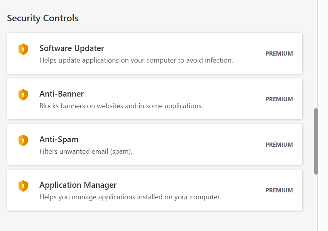
Task: Click the Software Updater shield lock icon
Action: pyautogui.click(x=23, y=49)
